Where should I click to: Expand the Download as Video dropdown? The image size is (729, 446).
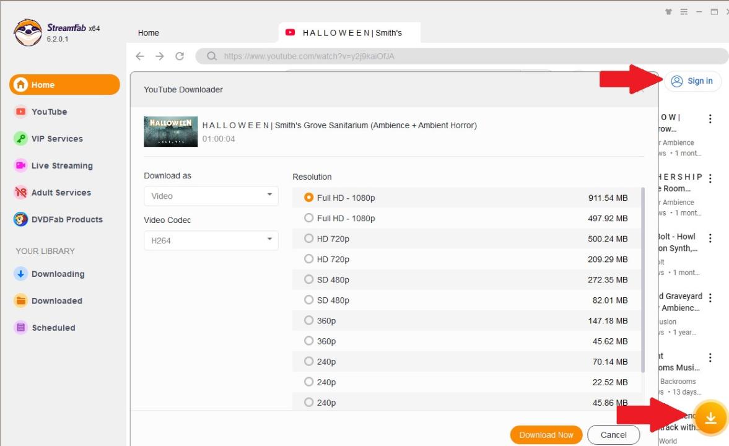211,196
